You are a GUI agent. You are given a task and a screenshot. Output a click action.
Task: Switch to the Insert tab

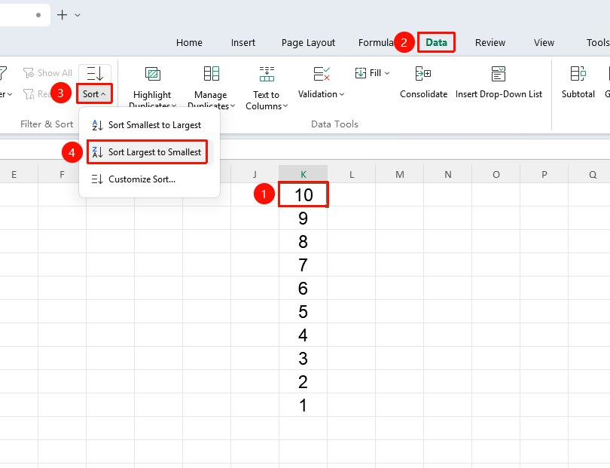[x=243, y=42]
